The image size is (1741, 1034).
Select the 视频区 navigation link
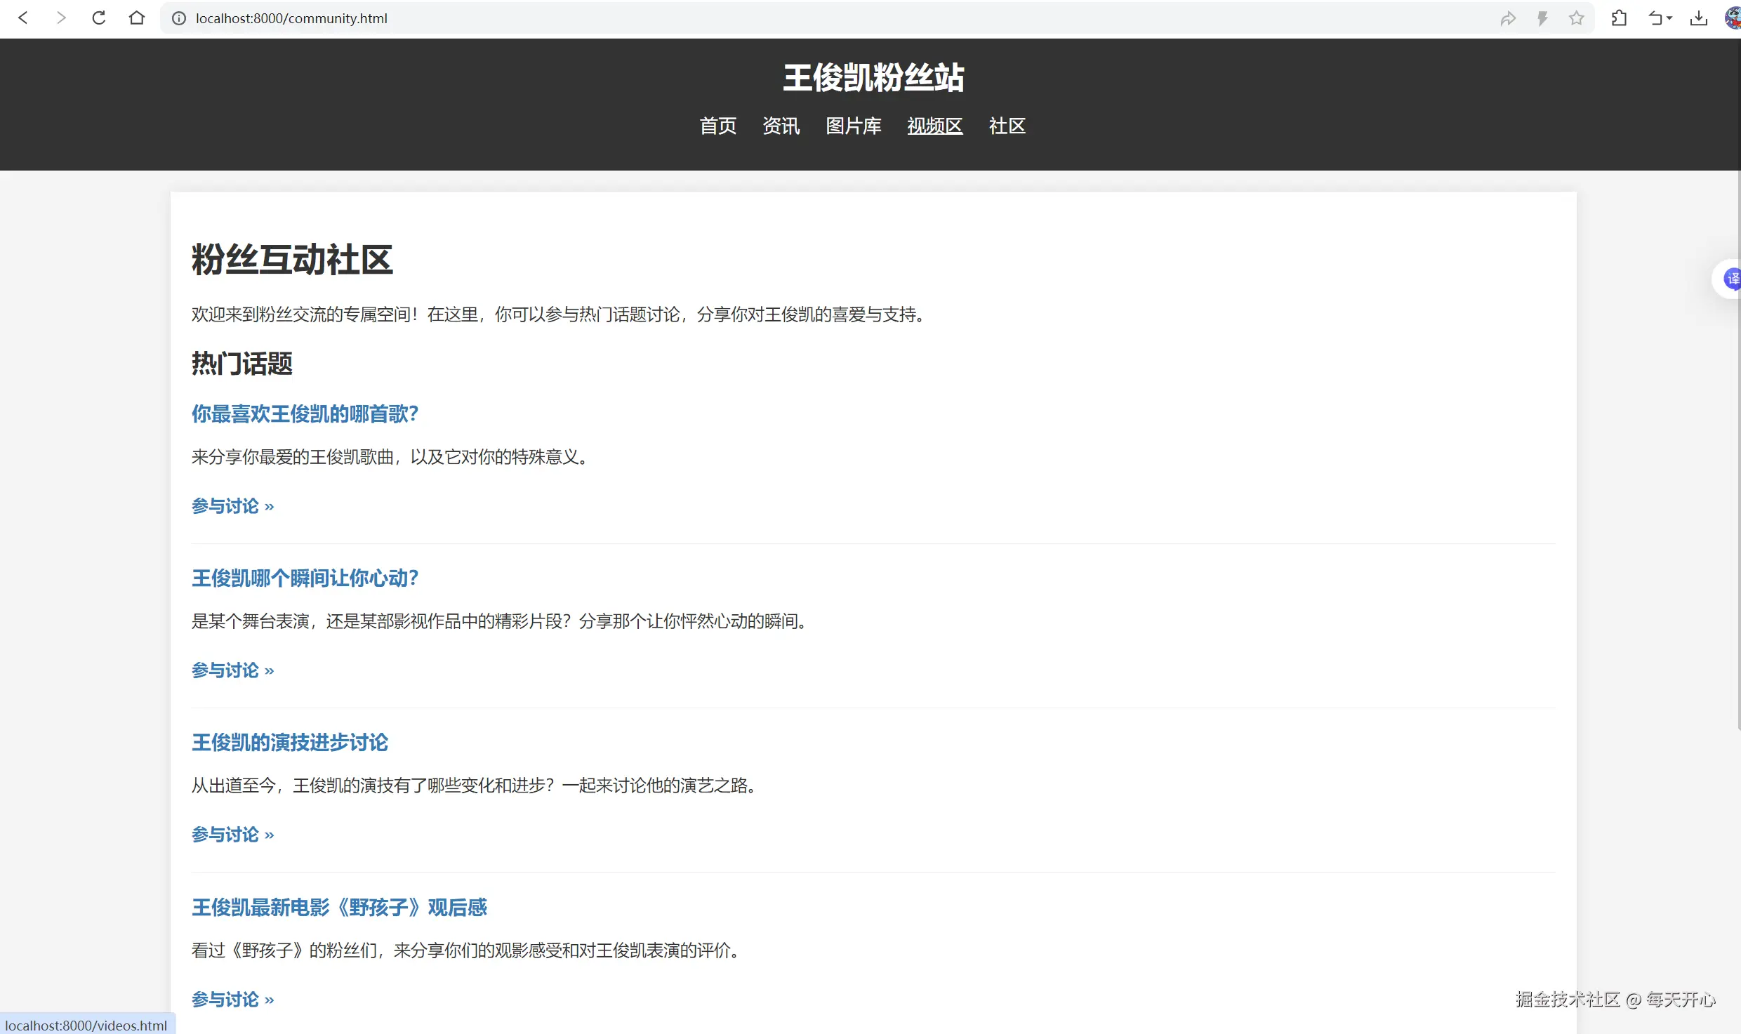pyautogui.click(x=935, y=126)
